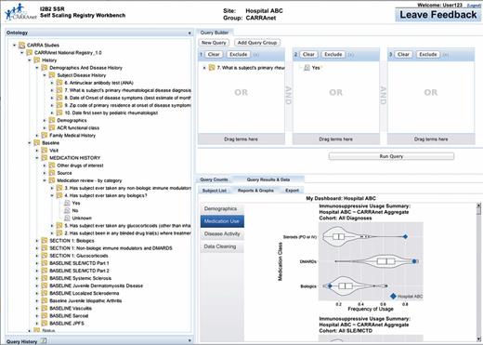Click folder icon beside MEDICATION HISTORY
This screenshot has height=345, width=483.
(45, 158)
